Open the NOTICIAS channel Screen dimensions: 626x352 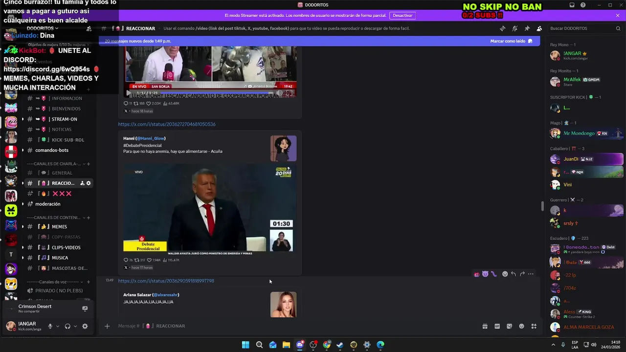[x=59, y=130]
